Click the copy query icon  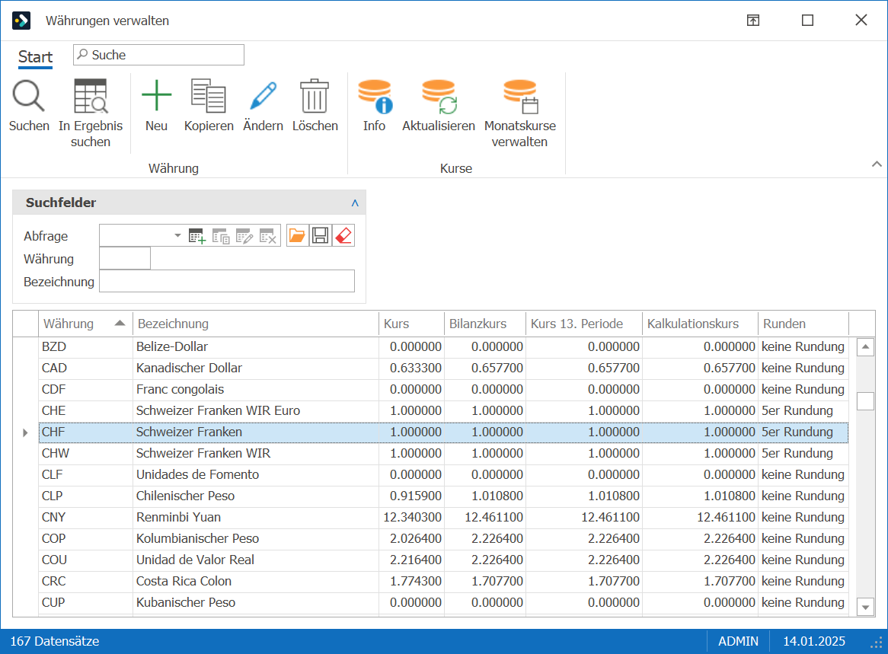(x=221, y=236)
